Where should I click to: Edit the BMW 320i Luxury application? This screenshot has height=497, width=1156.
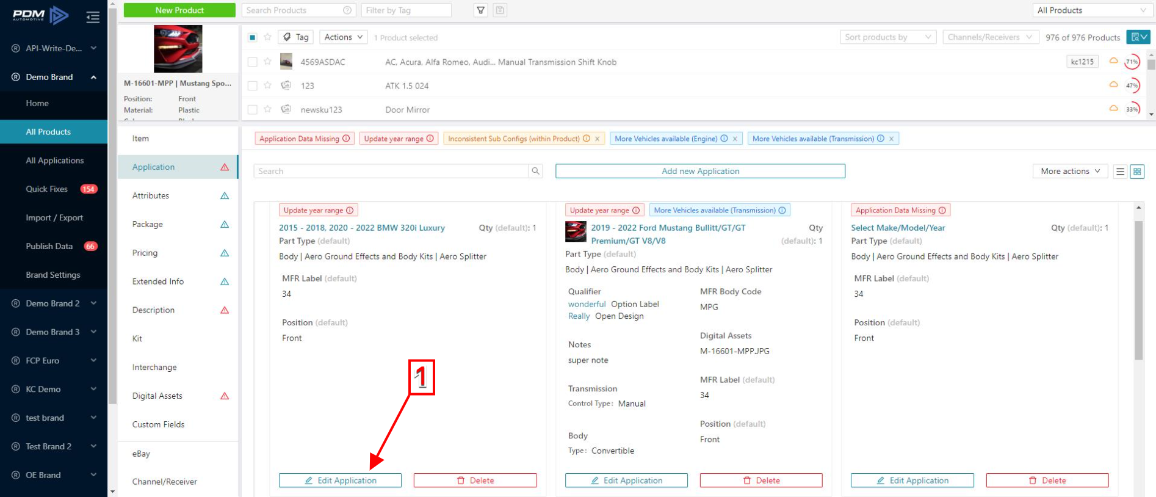[340, 481]
